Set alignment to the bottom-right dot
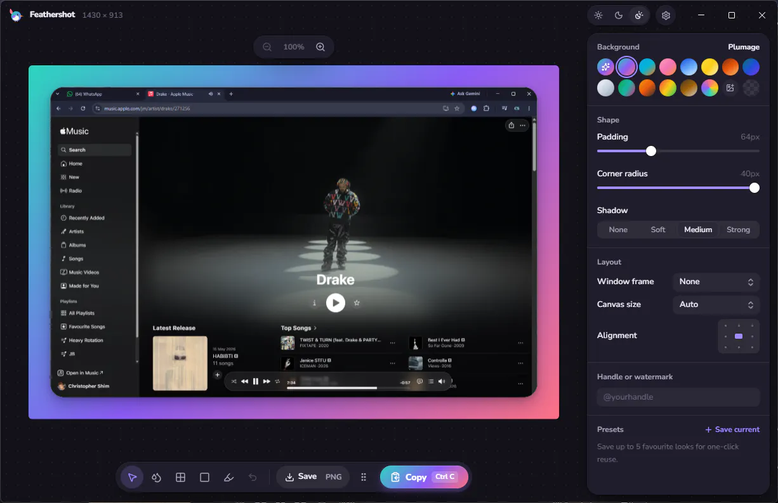Image resolution: width=778 pixels, height=503 pixels. (752, 348)
